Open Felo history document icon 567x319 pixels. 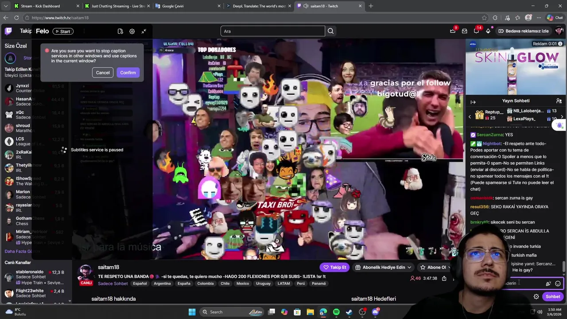tap(120, 31)
